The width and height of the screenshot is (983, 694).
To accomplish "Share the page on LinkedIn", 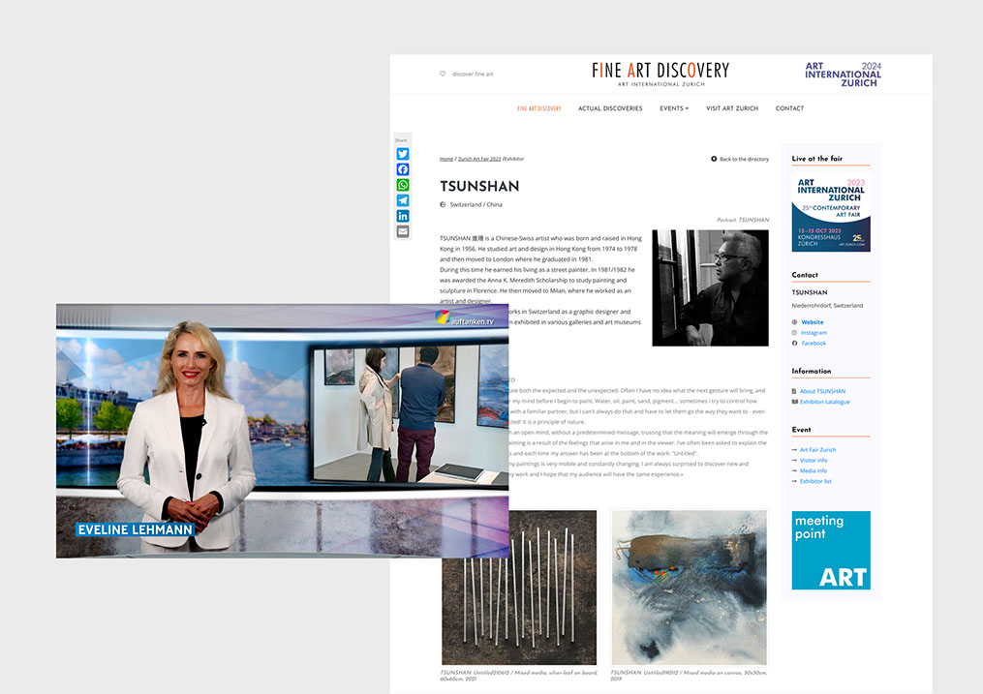I will pyautogui.click(x=403, y=216).
